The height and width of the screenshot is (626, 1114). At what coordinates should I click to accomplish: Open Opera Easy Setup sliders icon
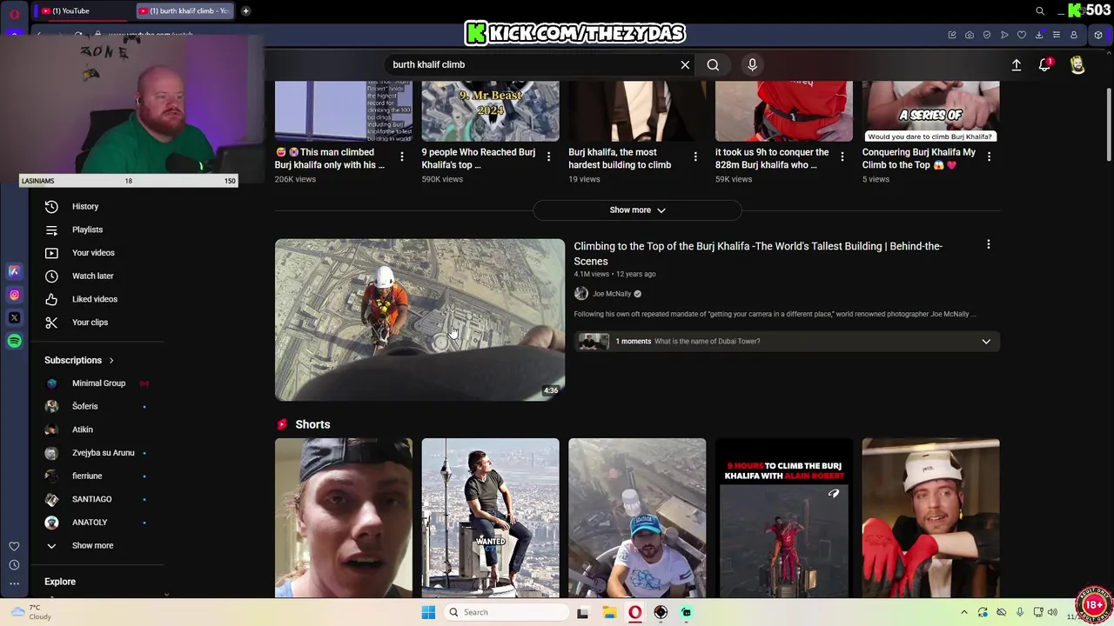(1057, 35)
